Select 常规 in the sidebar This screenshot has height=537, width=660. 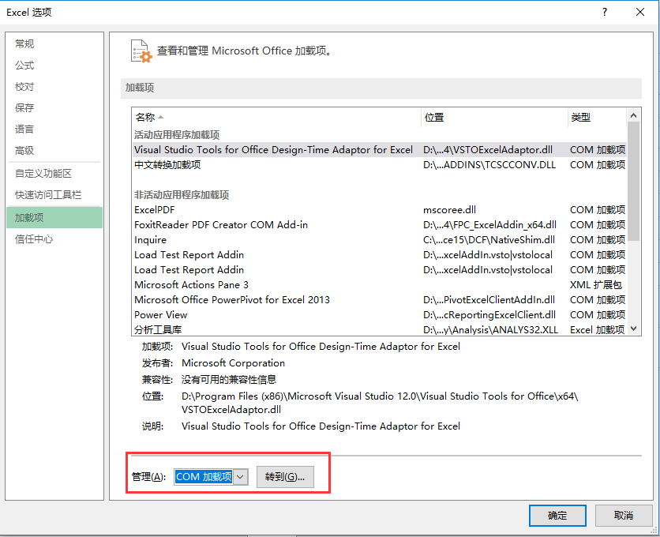tap(24, 43)
